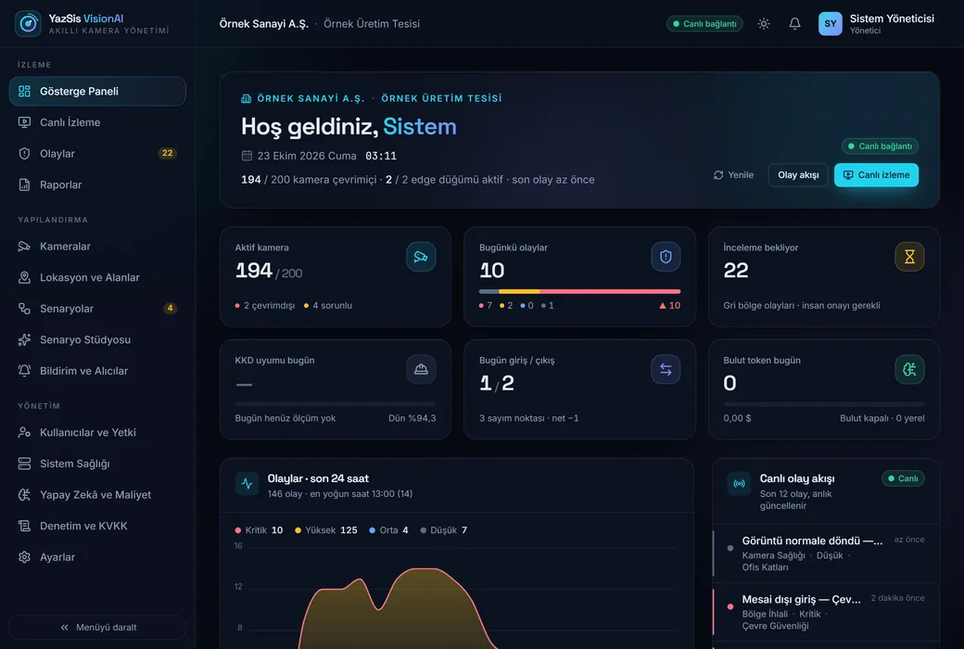
Task: Click "Bulut kapalı · 0 yerel" text
Action: click(882, 418)
